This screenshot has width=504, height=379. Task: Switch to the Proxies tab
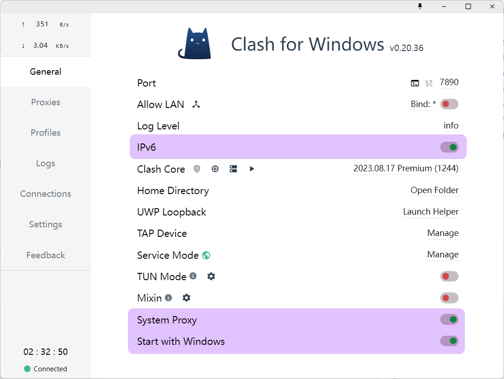pyautogui.click(x=46, y=102)
